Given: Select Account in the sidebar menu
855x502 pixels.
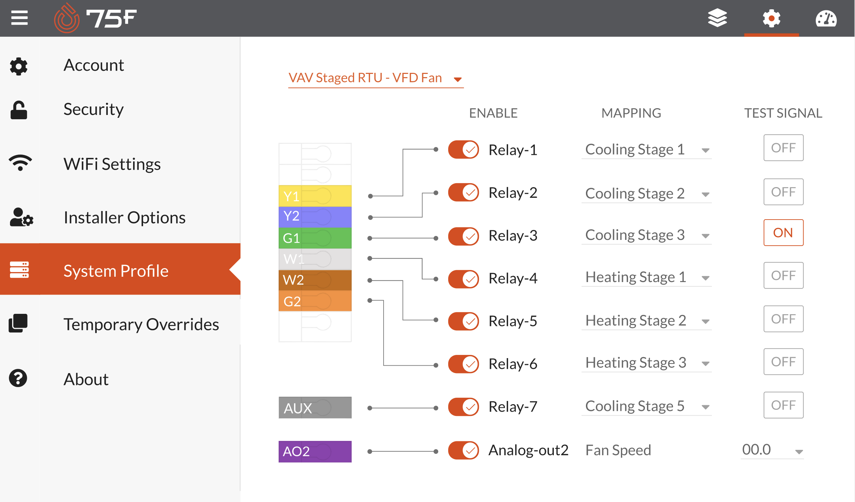Looking at the screenshot, I should tap(93, 65).
